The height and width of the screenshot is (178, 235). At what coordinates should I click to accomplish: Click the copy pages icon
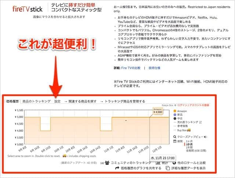coord(168,168)
